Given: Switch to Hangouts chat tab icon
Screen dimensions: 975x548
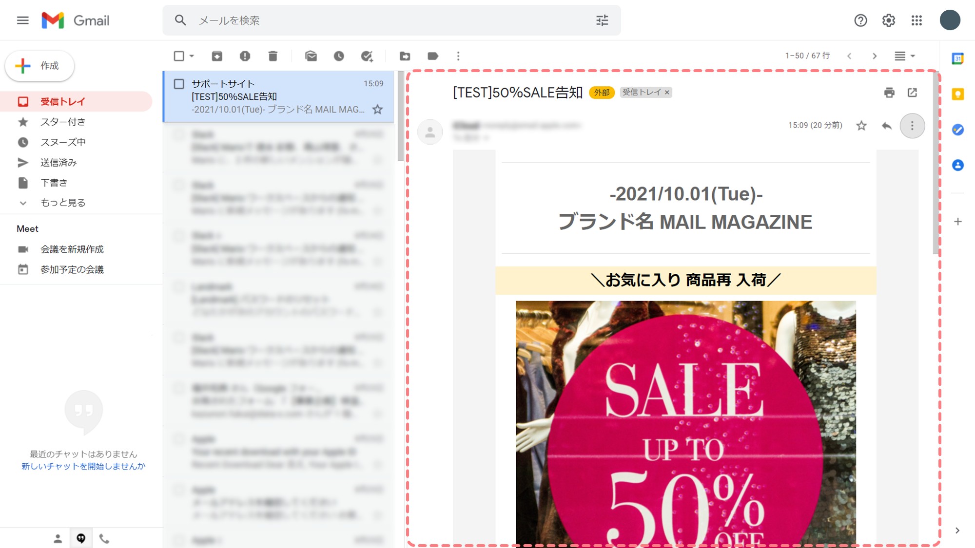Looking at the screenshot, I should point(81,538).
